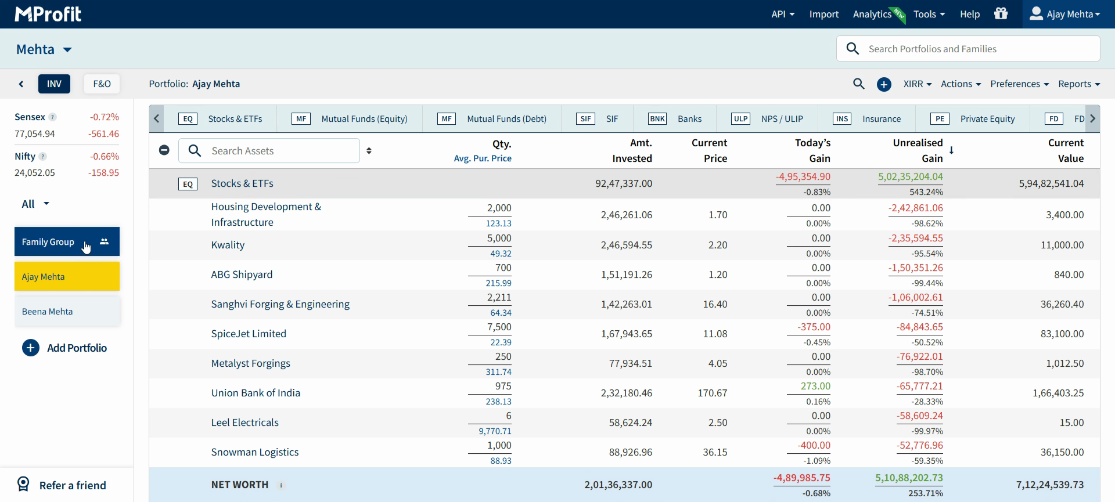Click the plus icon next to XIRR
The width and height of the screenshot is (1115, 502).
pyautogui.click(x=884, y=84)
